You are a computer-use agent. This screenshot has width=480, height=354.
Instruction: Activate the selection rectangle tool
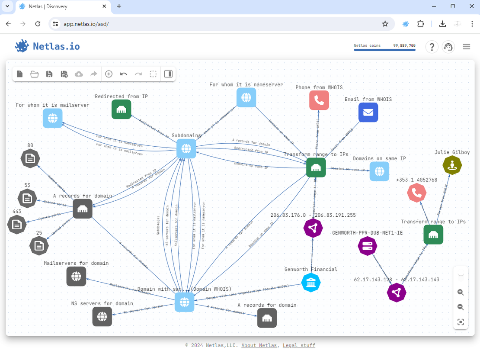153,74
